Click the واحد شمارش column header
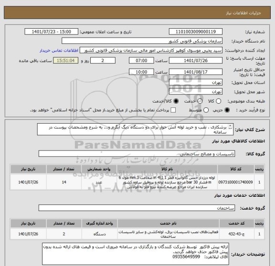The height and width of the screenshot is (266, 275). point(99,169)
